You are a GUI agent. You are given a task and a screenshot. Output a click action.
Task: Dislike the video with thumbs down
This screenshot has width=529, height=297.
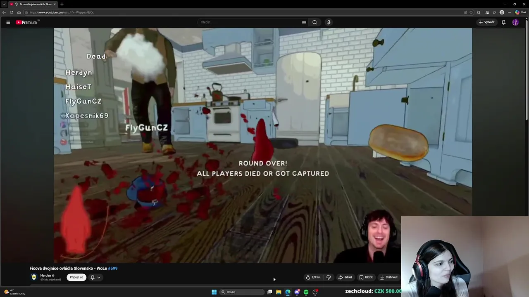tap(329, 277)
